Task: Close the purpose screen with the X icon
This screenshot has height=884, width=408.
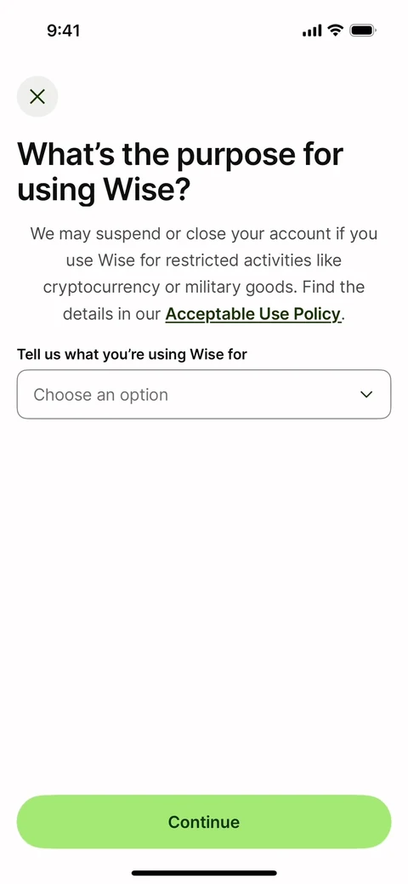Action: pyautogui.click(x=37, y=97)
